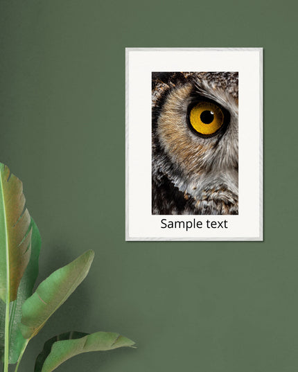
Task: Click the frame's drop shadow on the wall
Action: point(264,147)
